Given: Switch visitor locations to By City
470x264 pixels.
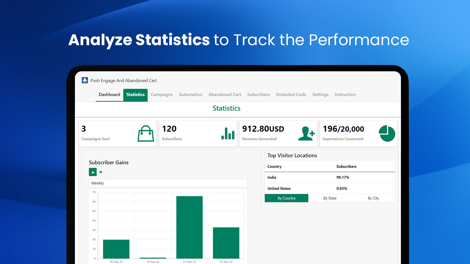Looking at the screenshot, I should click(x=373, y=198).
